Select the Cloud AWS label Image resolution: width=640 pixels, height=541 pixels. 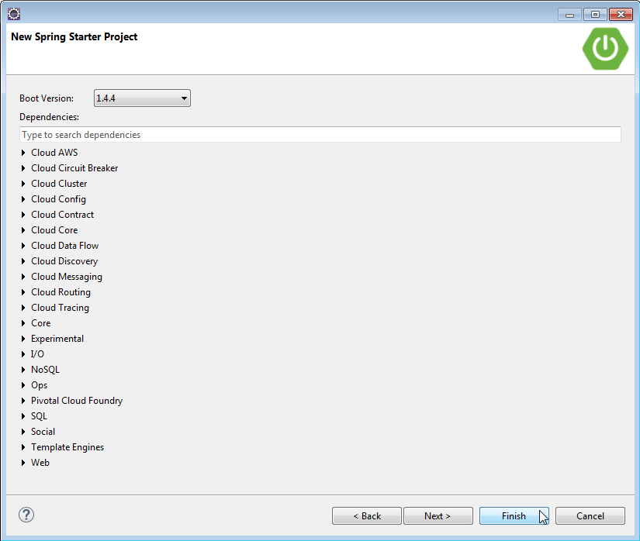[x=54, y=153]
